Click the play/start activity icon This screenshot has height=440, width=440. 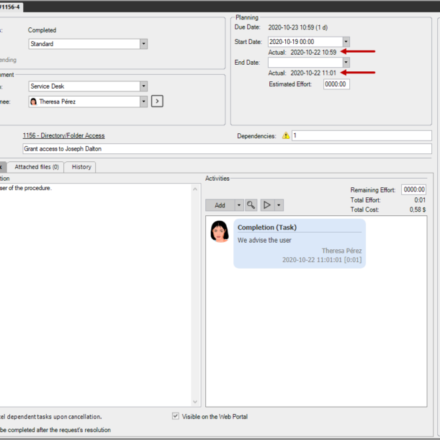[267, 205]
